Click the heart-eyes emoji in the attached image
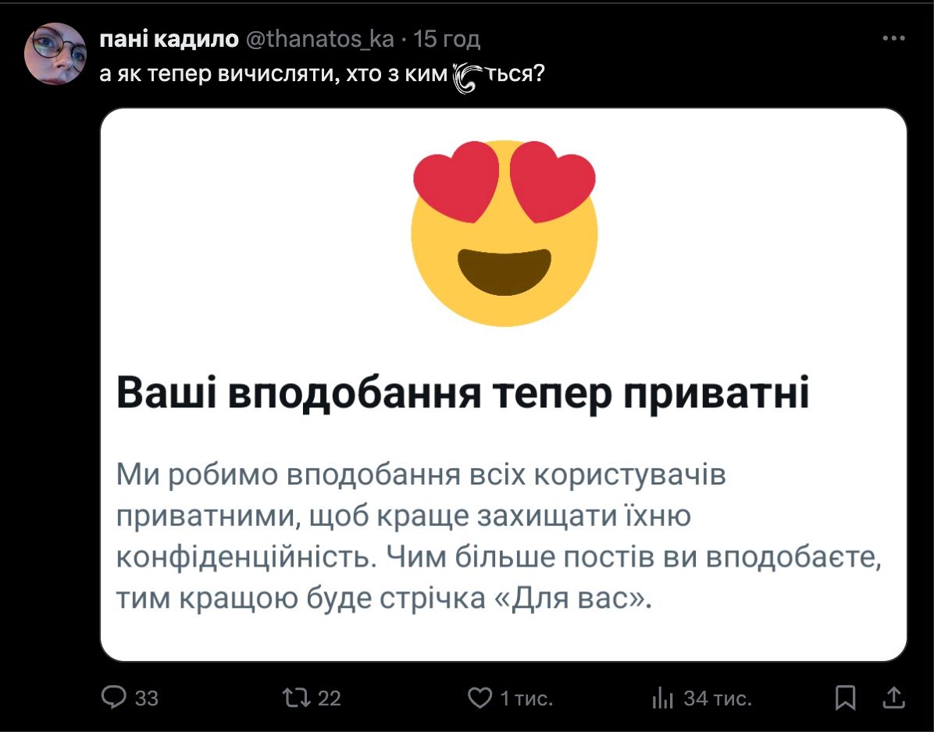The height and width of the screenshot is (732, 934). (504, 232)
